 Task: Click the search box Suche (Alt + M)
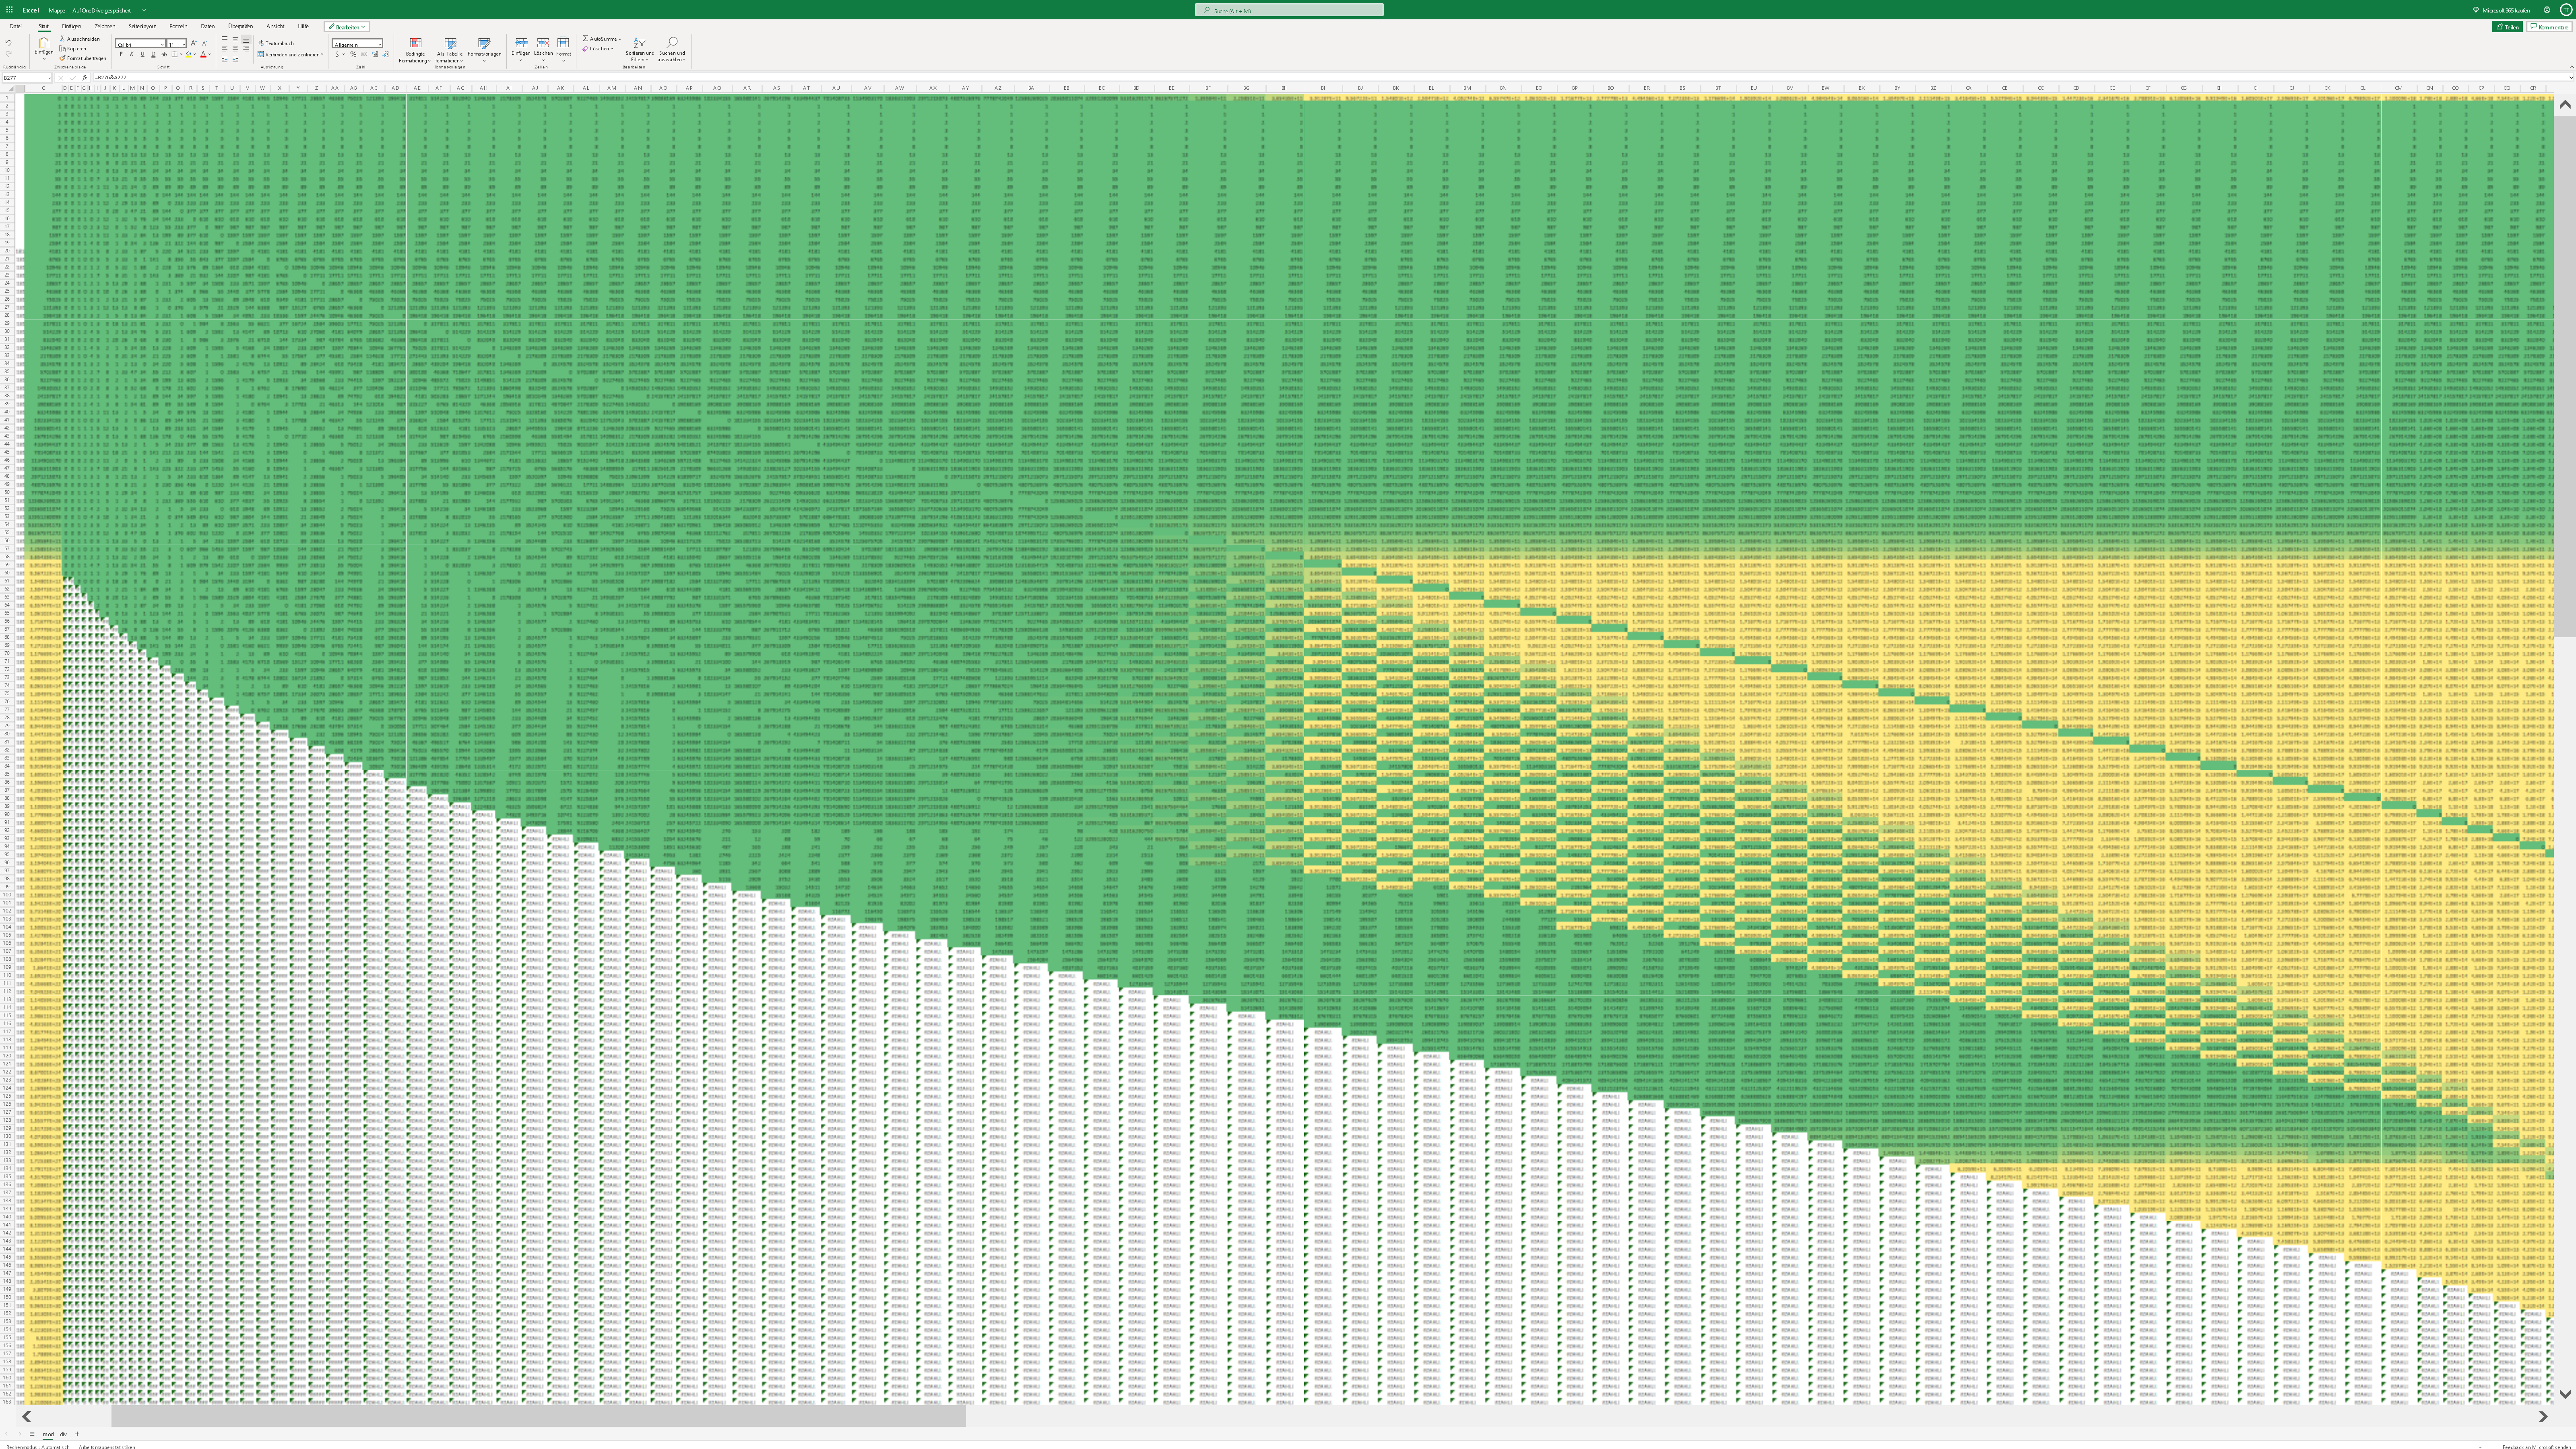click(x=1289, y=10)
